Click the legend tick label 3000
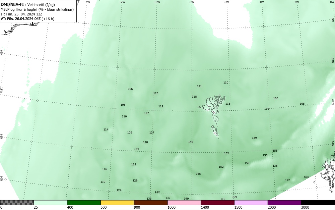 pyautogui.click(x=305, y=207)
